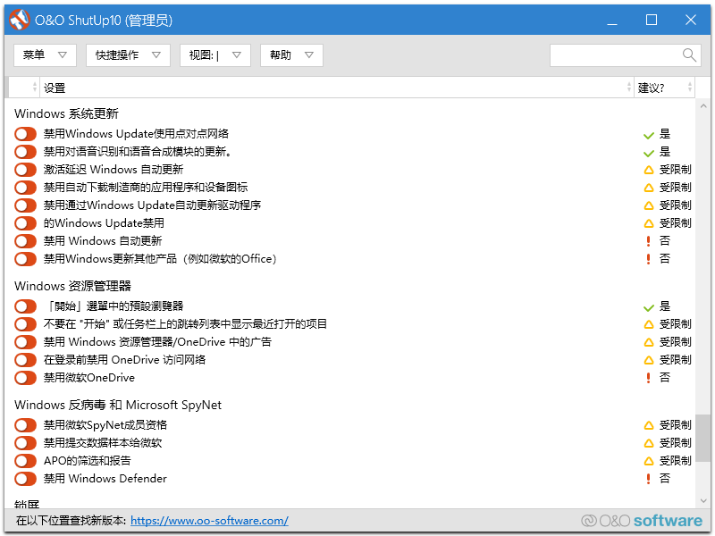Click the green checkmark beside 禁用Windows Update使用点对点网络
The image size is (715, 536).
[649, 133]
